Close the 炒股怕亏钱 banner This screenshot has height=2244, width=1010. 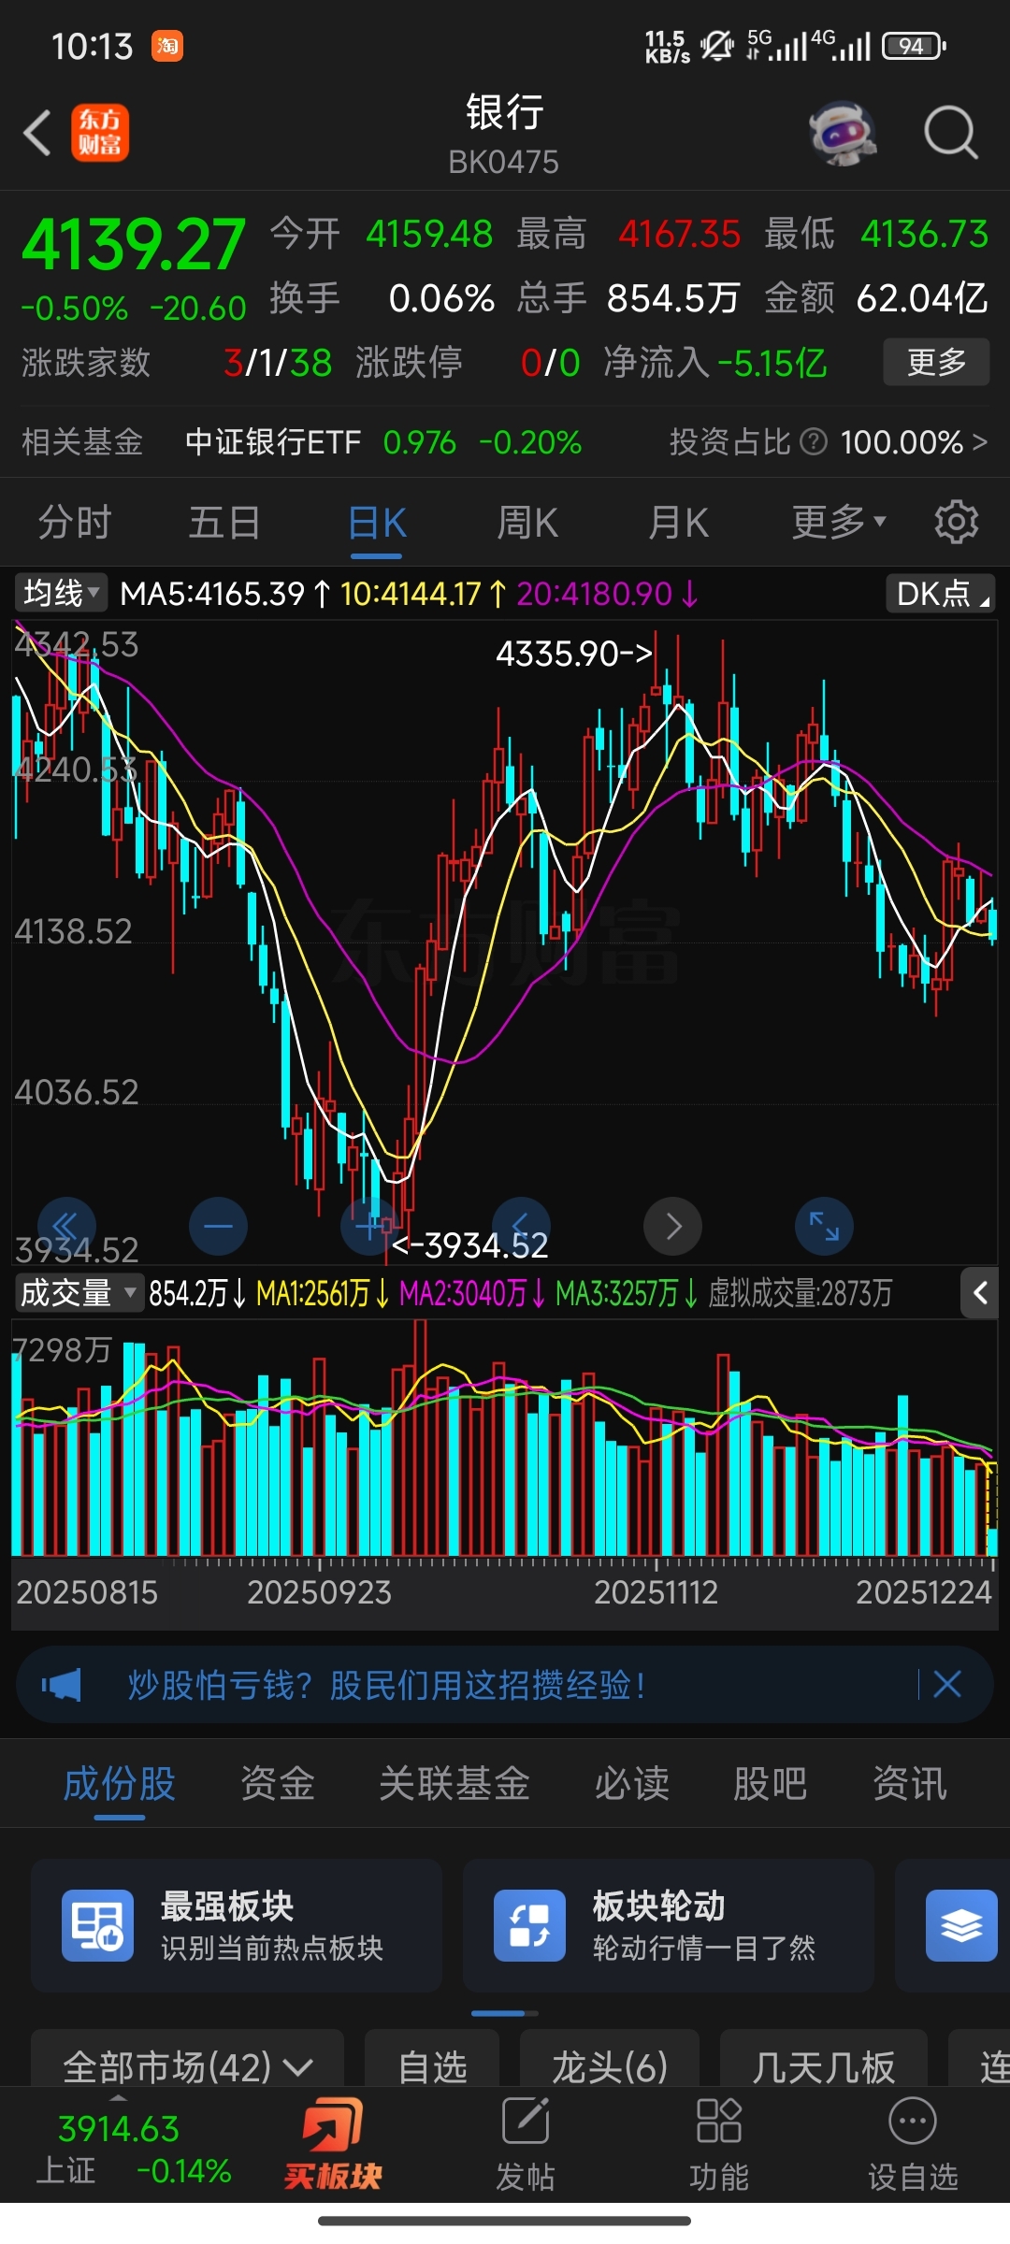tap(947, 1685)
